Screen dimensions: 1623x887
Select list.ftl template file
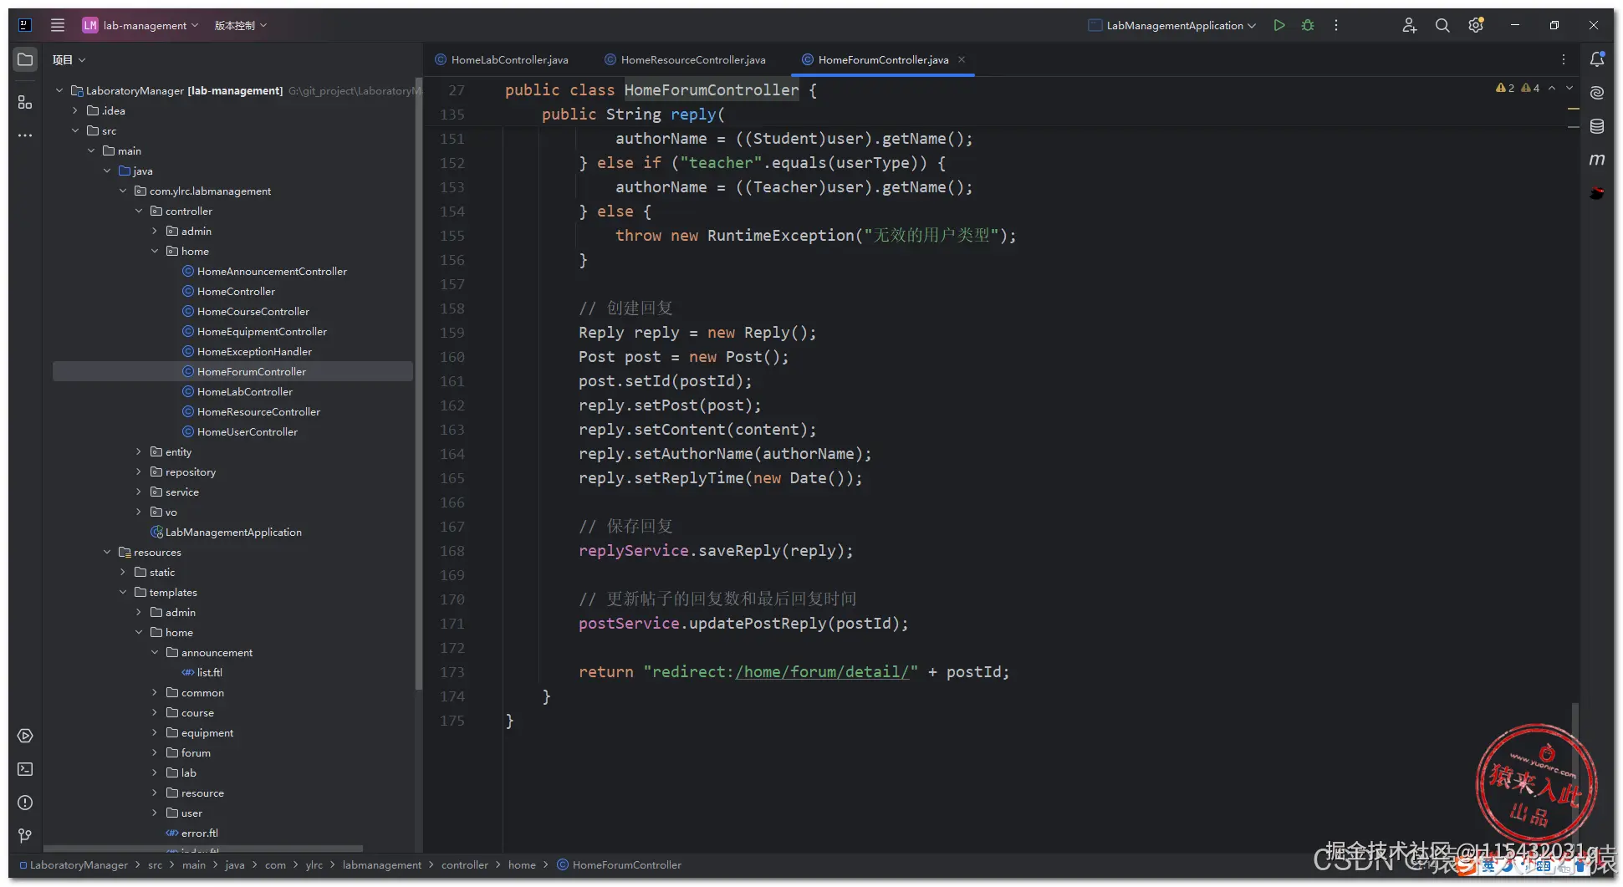pyautogui.click(x=210, y=672)
